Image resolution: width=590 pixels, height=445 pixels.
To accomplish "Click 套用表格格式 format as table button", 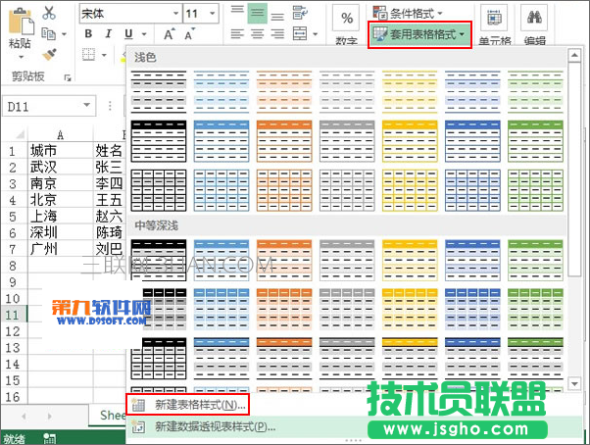I will point(419,34).
